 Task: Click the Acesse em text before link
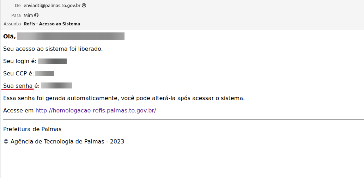[19, 110]
